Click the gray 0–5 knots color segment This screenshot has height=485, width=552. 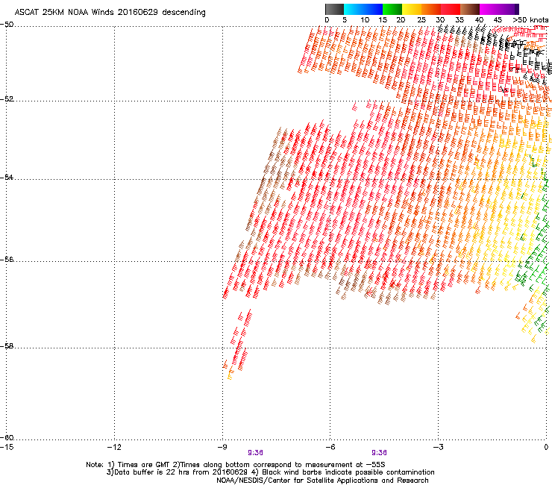tap(334, 9)
